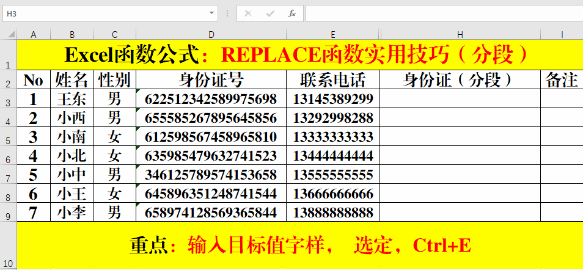This screenshot has height=270, width=583.
Task: Select phone cell 13444444444
Action: 333,155
